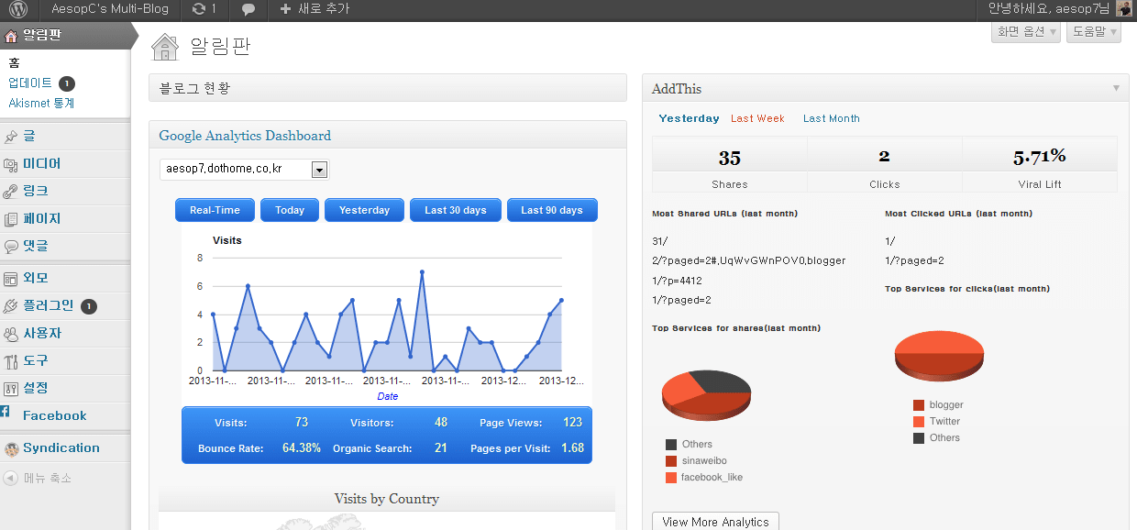Image resolution: width=1137 pixels, height=530 pixels.
Task: Click the 페이지 pages icon in sidebar
Action: coord(11,219)
